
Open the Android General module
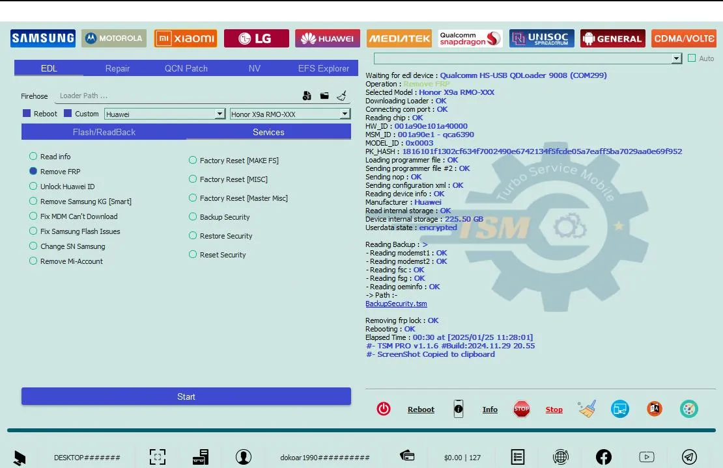pos(613,38)
